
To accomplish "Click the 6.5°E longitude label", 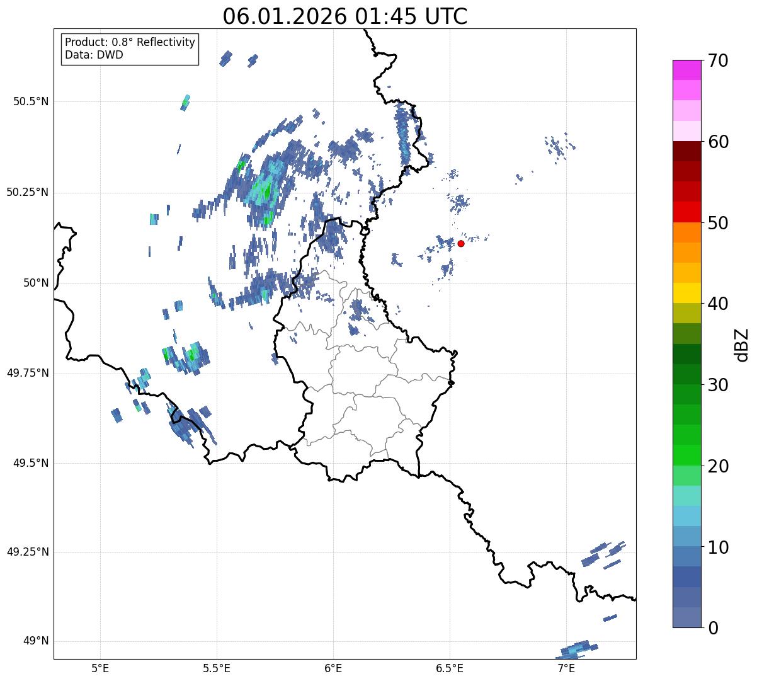I will pos(450,668).
